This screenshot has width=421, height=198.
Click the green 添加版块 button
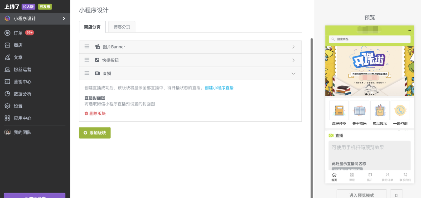(95, 133)
